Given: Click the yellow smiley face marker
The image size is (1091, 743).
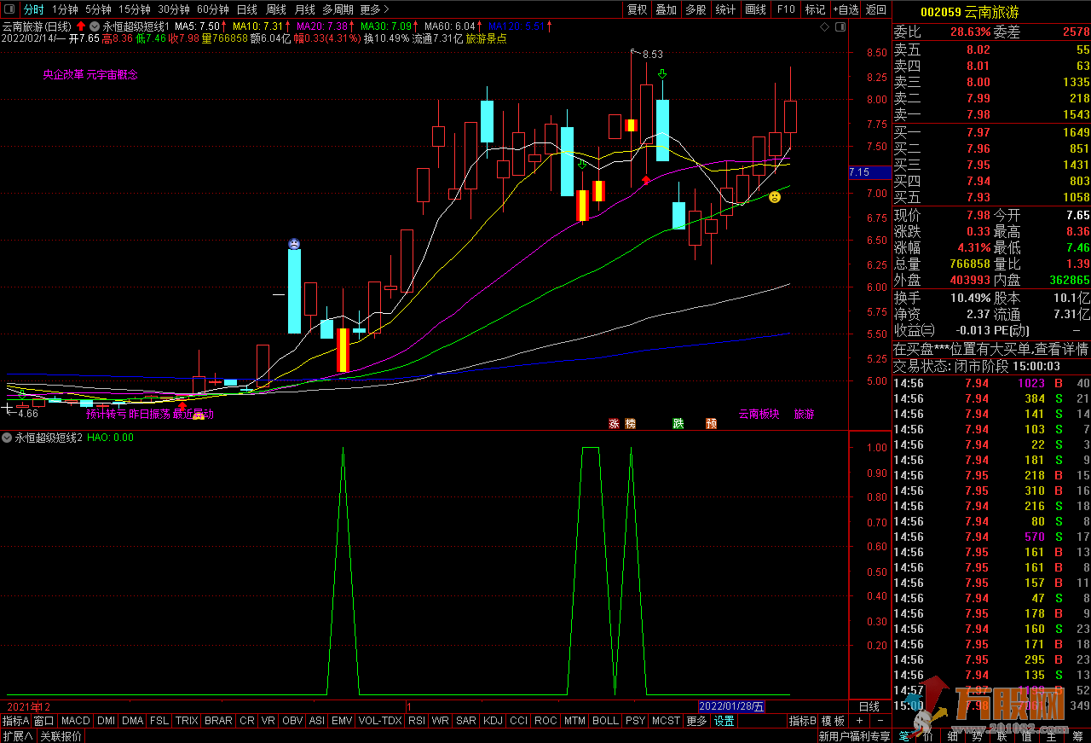Looking at the screenshot, I should [x=774, y=197].
